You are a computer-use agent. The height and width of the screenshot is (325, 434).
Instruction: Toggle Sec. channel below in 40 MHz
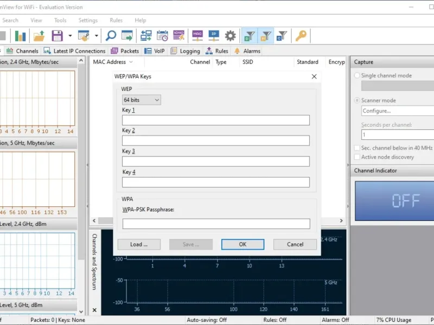coord(357,148)
